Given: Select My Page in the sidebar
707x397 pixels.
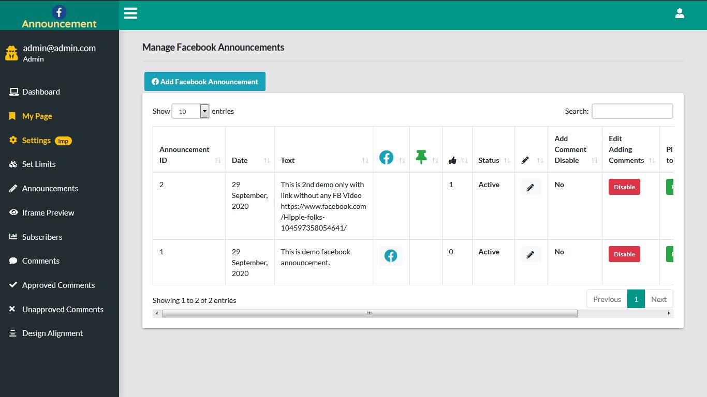Looking at the screenshot, I should click(36, 116).
